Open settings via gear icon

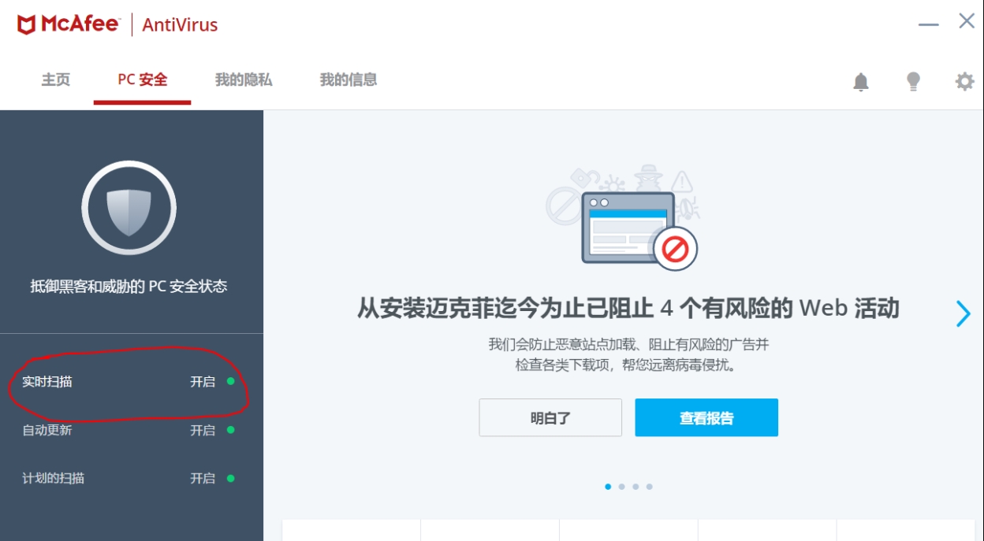(x=964, y=81)
